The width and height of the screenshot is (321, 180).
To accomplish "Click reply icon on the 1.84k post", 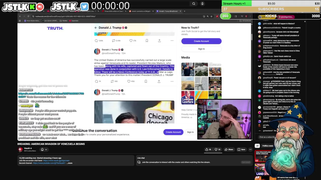I will tap(96, 40).
